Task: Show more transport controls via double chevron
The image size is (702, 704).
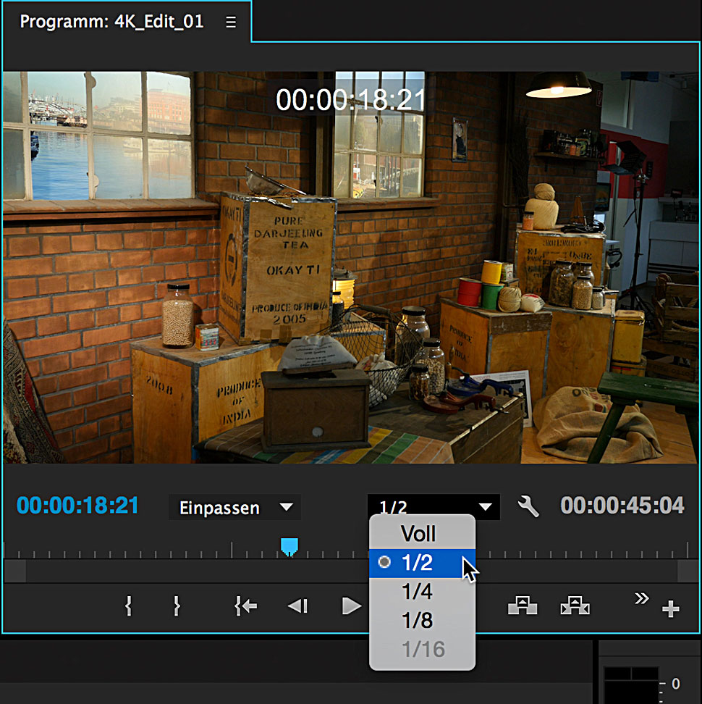Action: pyautogui.click(x=641, y=598)
